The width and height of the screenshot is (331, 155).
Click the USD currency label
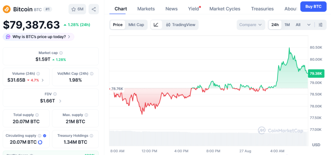[316, 145]
